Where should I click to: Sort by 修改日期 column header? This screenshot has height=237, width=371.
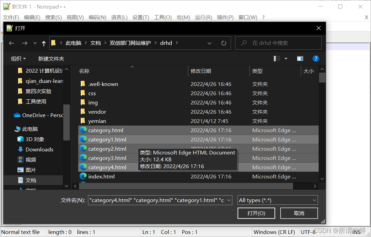(201, 71)
